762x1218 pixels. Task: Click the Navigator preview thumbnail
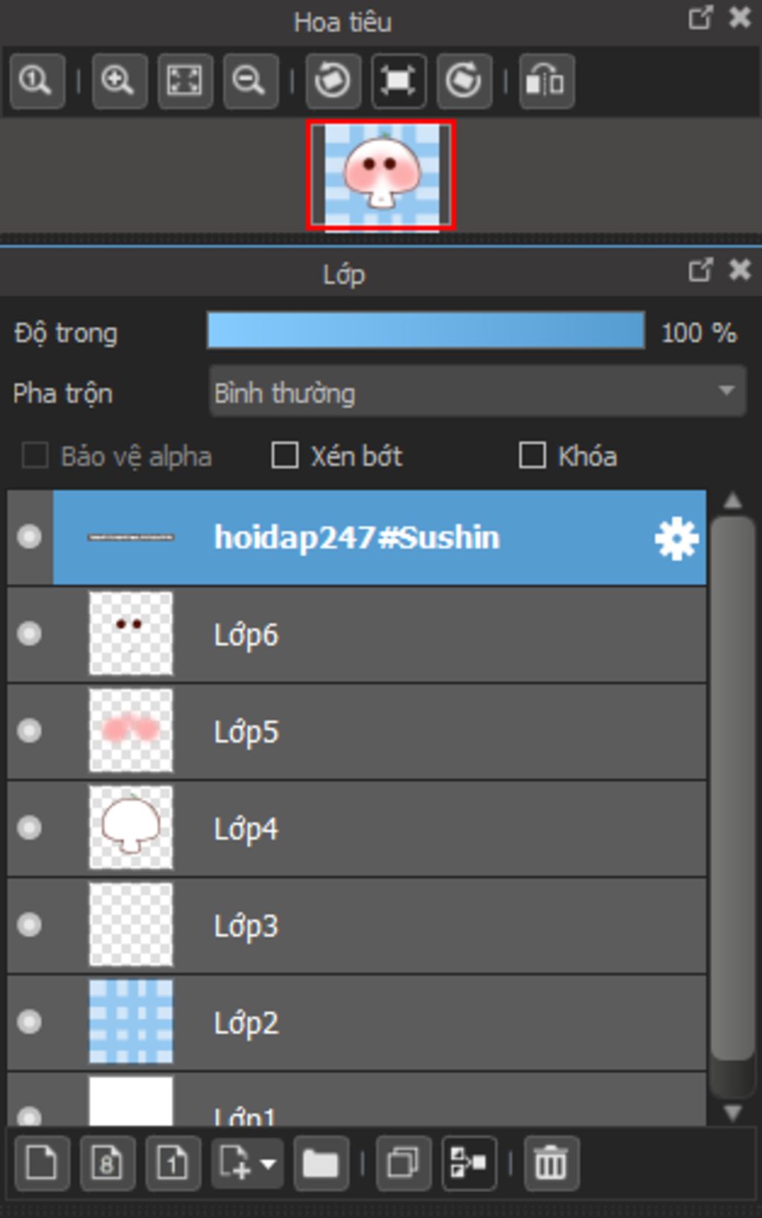coord(381,176)
